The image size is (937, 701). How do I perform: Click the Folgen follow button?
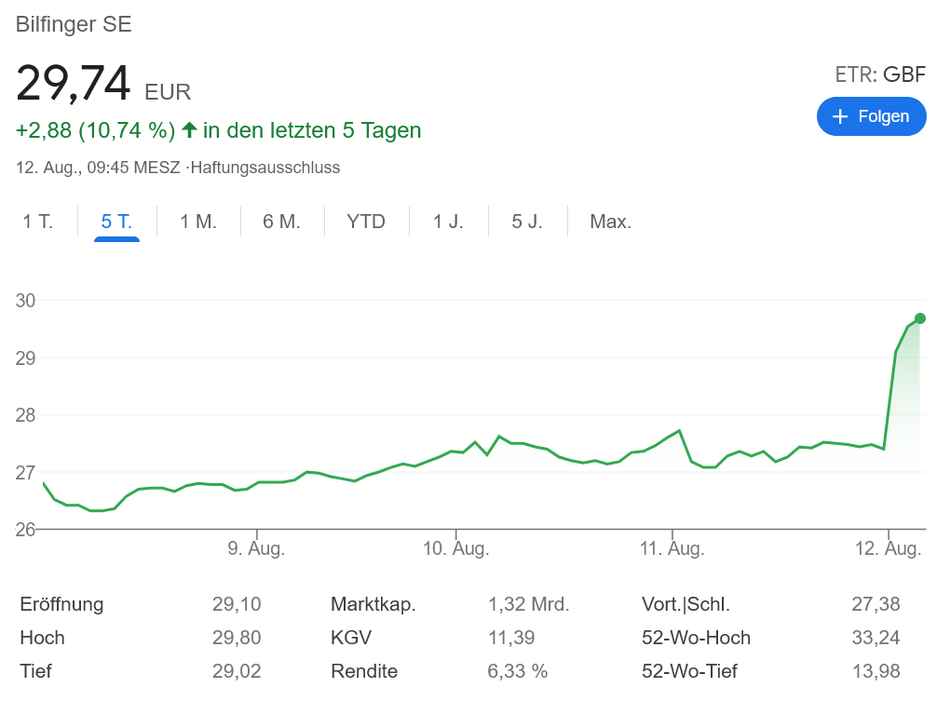point(871,116)
